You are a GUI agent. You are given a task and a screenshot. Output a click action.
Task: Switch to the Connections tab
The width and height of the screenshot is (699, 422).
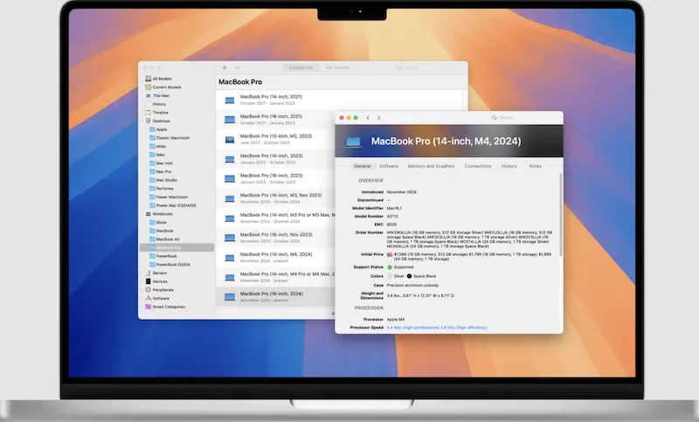[478, 166]
